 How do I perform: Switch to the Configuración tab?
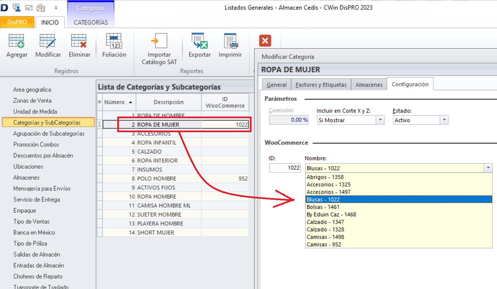[x=410, y=84]
